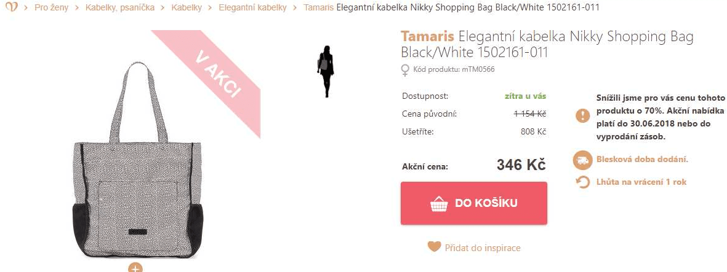Viewport: 727px width, 272px height.
Task: Add product with DO KOŠÍKU button
Action: 474,203
